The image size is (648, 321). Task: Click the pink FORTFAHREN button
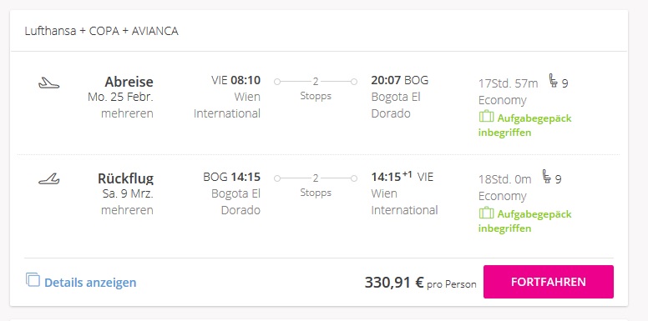click(549, 282)
